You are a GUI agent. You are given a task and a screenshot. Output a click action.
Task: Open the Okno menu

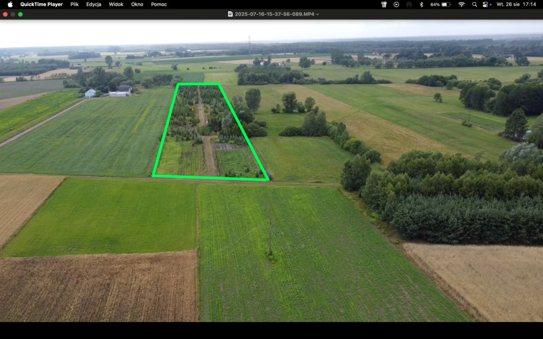pyautogui.click(x=137, y=4)
